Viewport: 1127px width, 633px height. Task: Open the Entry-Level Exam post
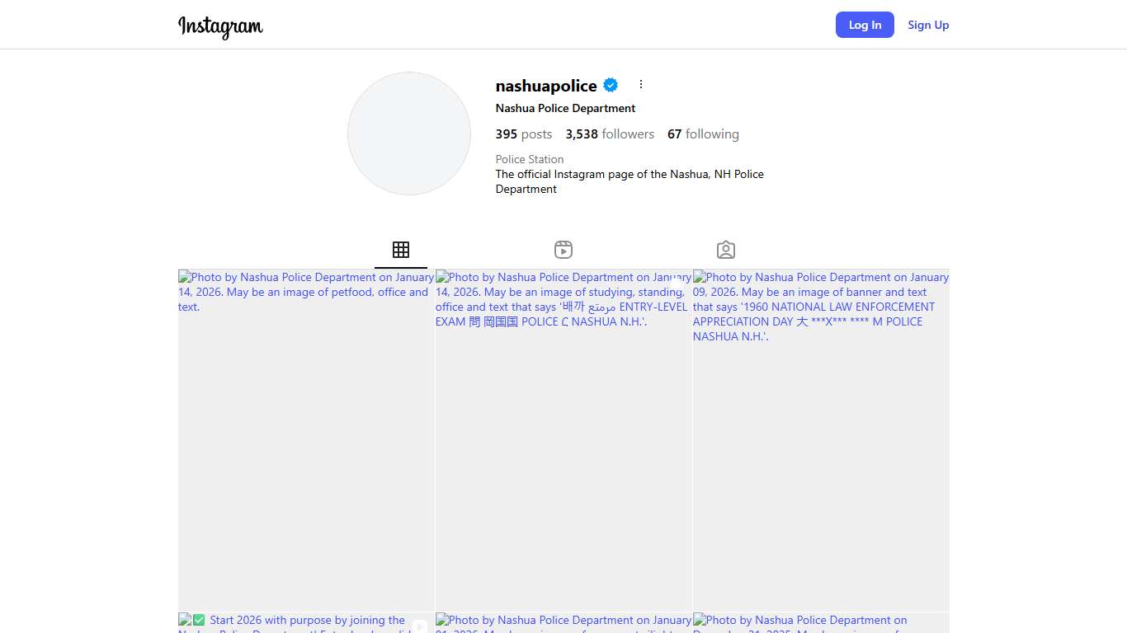click(563, 440)
